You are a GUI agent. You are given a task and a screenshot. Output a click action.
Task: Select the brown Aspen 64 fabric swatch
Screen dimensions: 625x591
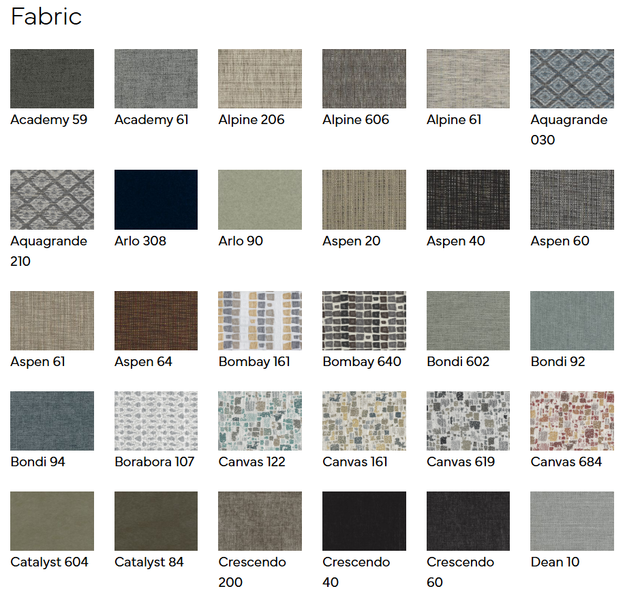(156, 320)
